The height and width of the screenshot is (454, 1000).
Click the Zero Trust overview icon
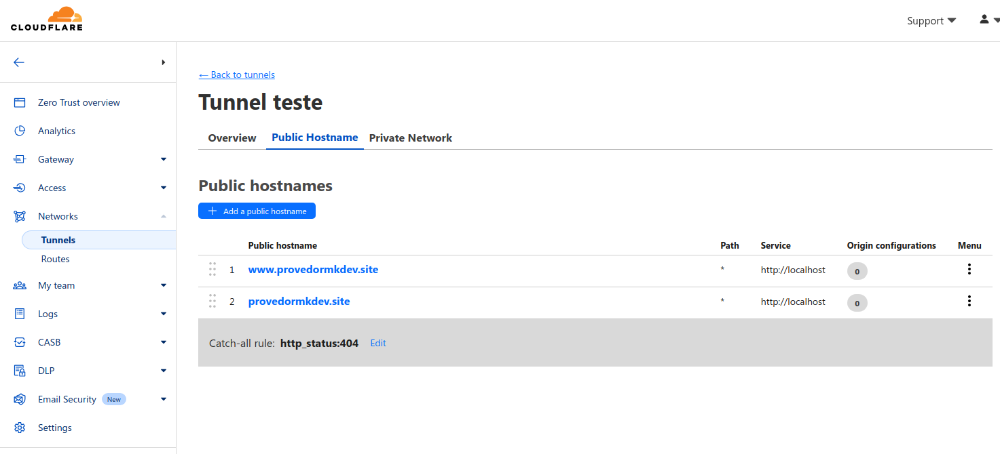click(x=20, y=102)
